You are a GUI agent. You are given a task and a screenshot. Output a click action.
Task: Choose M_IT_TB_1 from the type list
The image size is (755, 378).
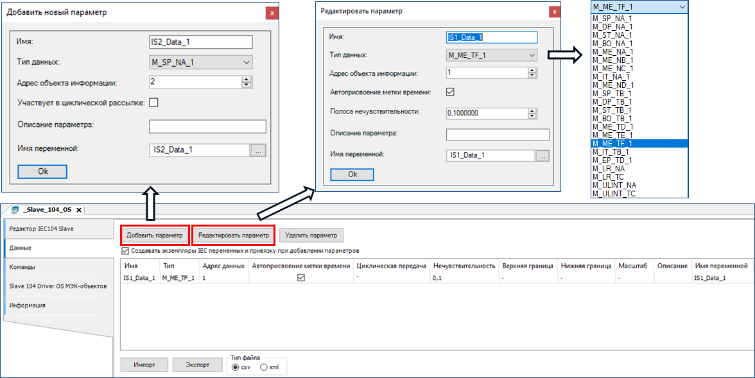[612, 152]
